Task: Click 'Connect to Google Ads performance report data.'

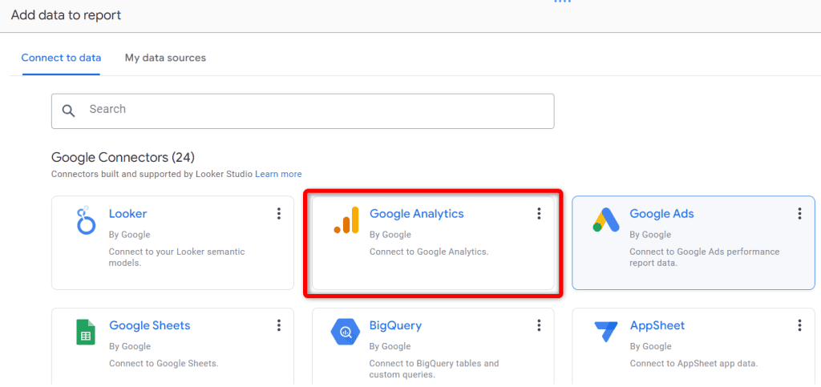Action: click(705, 257)
